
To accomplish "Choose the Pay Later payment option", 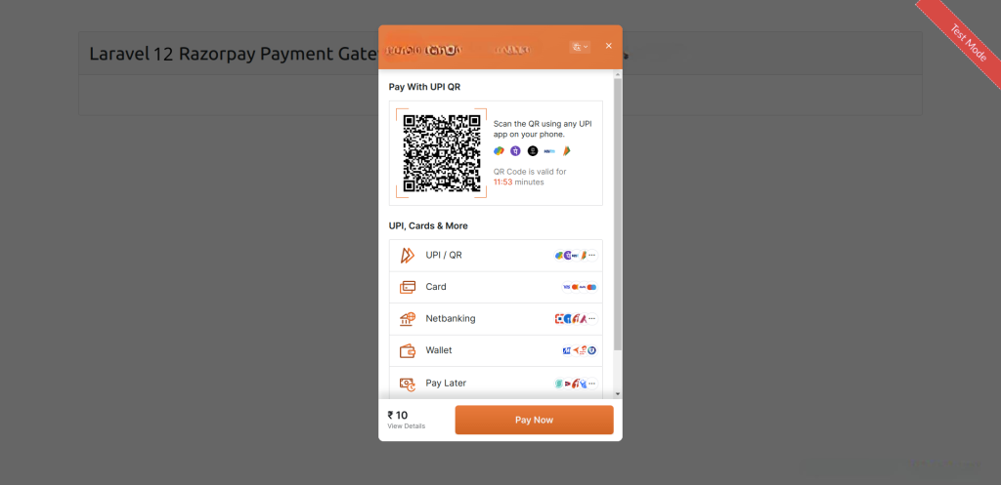I will tap(496, 384).
